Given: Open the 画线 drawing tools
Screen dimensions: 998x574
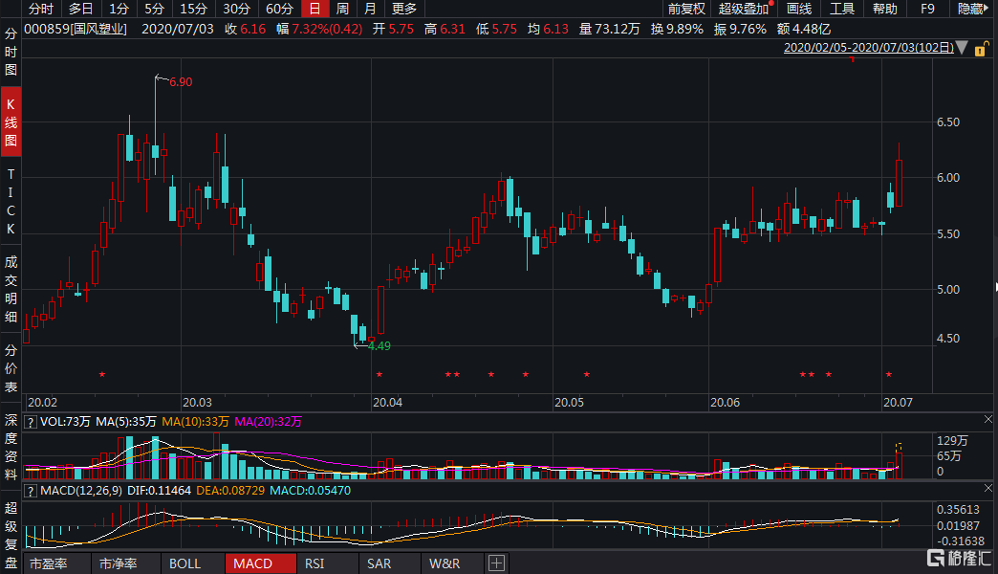Looking at the screenshot, I should pos(798,9).
